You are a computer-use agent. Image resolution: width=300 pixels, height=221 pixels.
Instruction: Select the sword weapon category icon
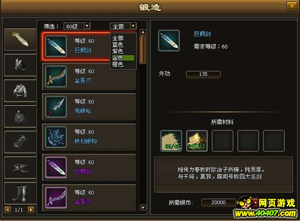20,39
